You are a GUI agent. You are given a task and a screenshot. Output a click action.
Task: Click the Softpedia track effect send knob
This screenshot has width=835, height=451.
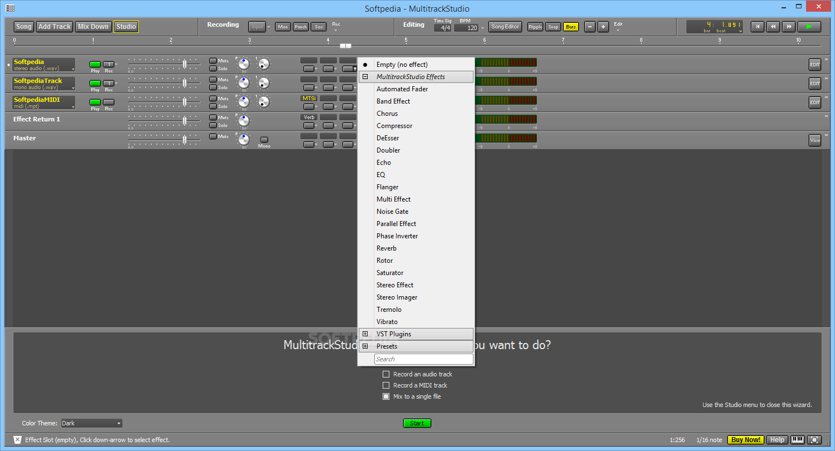[x=263, y=64]
